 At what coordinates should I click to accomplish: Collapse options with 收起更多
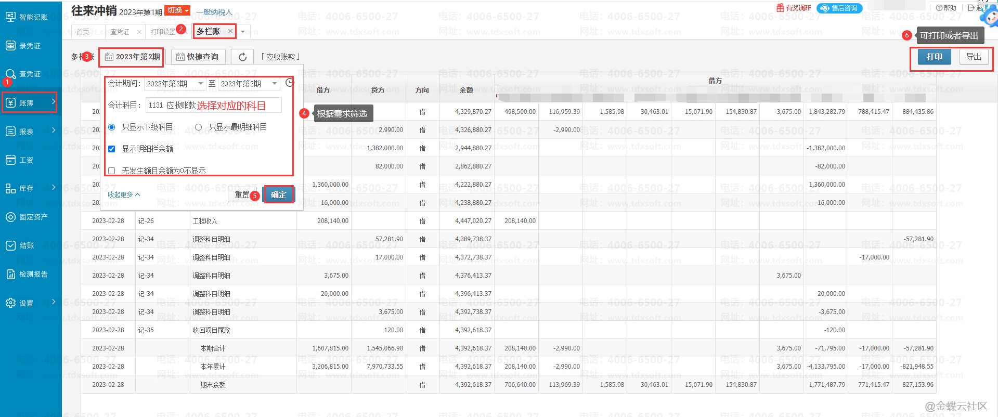124,194
